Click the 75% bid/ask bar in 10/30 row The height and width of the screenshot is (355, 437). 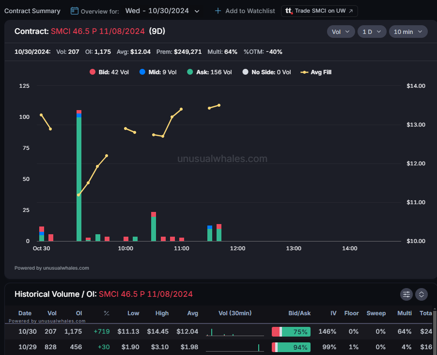coord(291,332)
